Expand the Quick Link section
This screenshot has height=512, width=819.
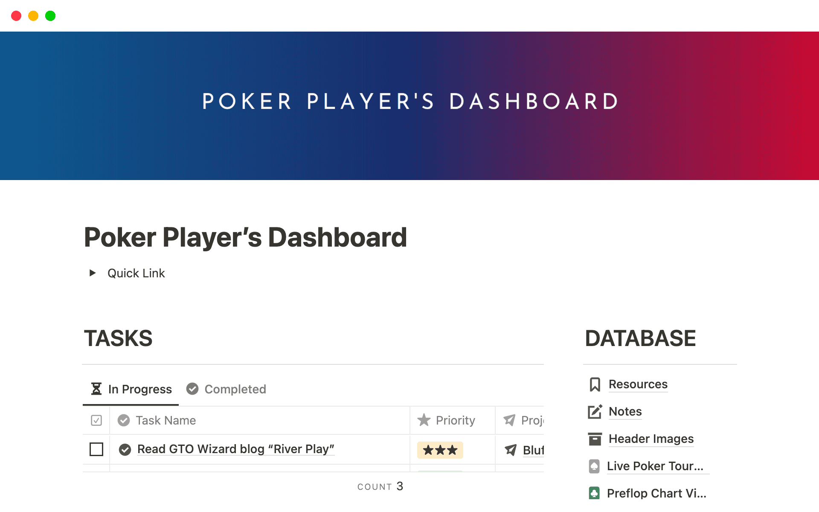tap(93, 273)
